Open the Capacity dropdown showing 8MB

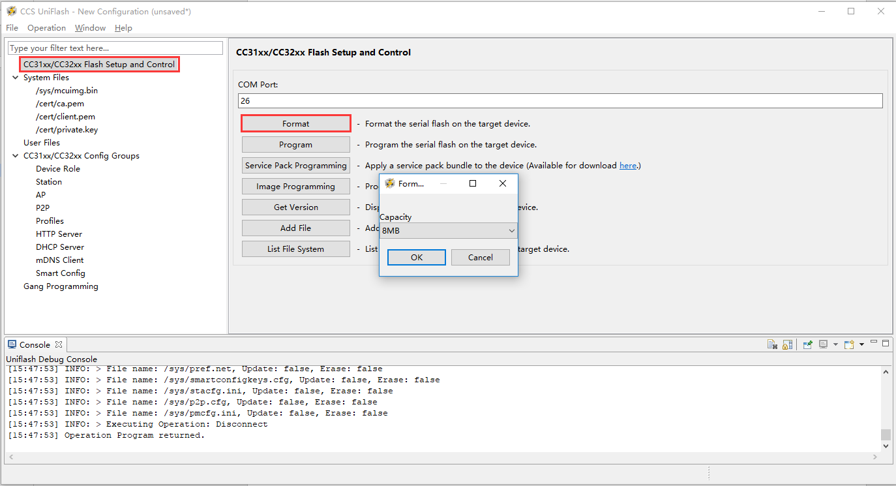[449, 230]
